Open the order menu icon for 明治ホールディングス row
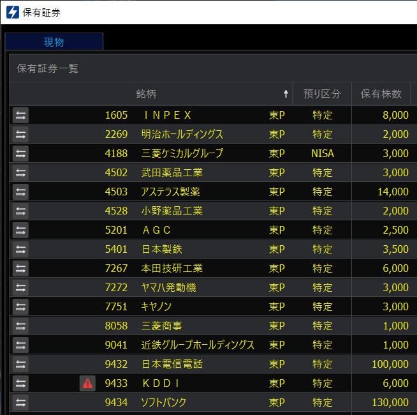The image size is (417, 415). 20,135
